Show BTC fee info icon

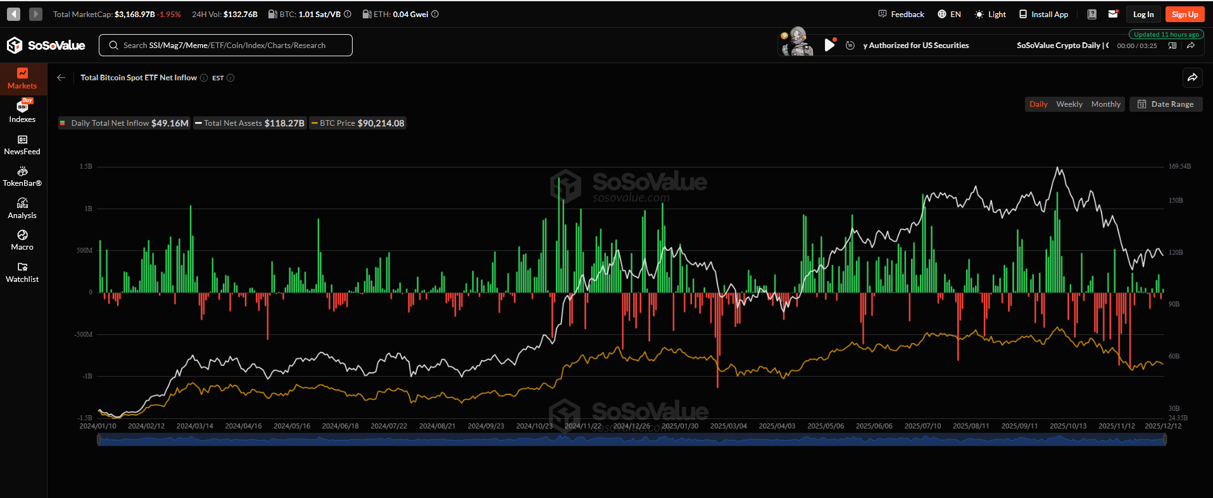coord(348,14)
